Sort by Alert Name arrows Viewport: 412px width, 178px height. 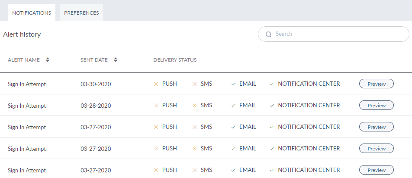48,60
